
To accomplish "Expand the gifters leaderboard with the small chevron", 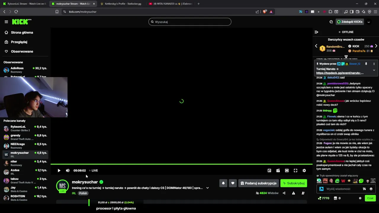I will coord(346,57).
